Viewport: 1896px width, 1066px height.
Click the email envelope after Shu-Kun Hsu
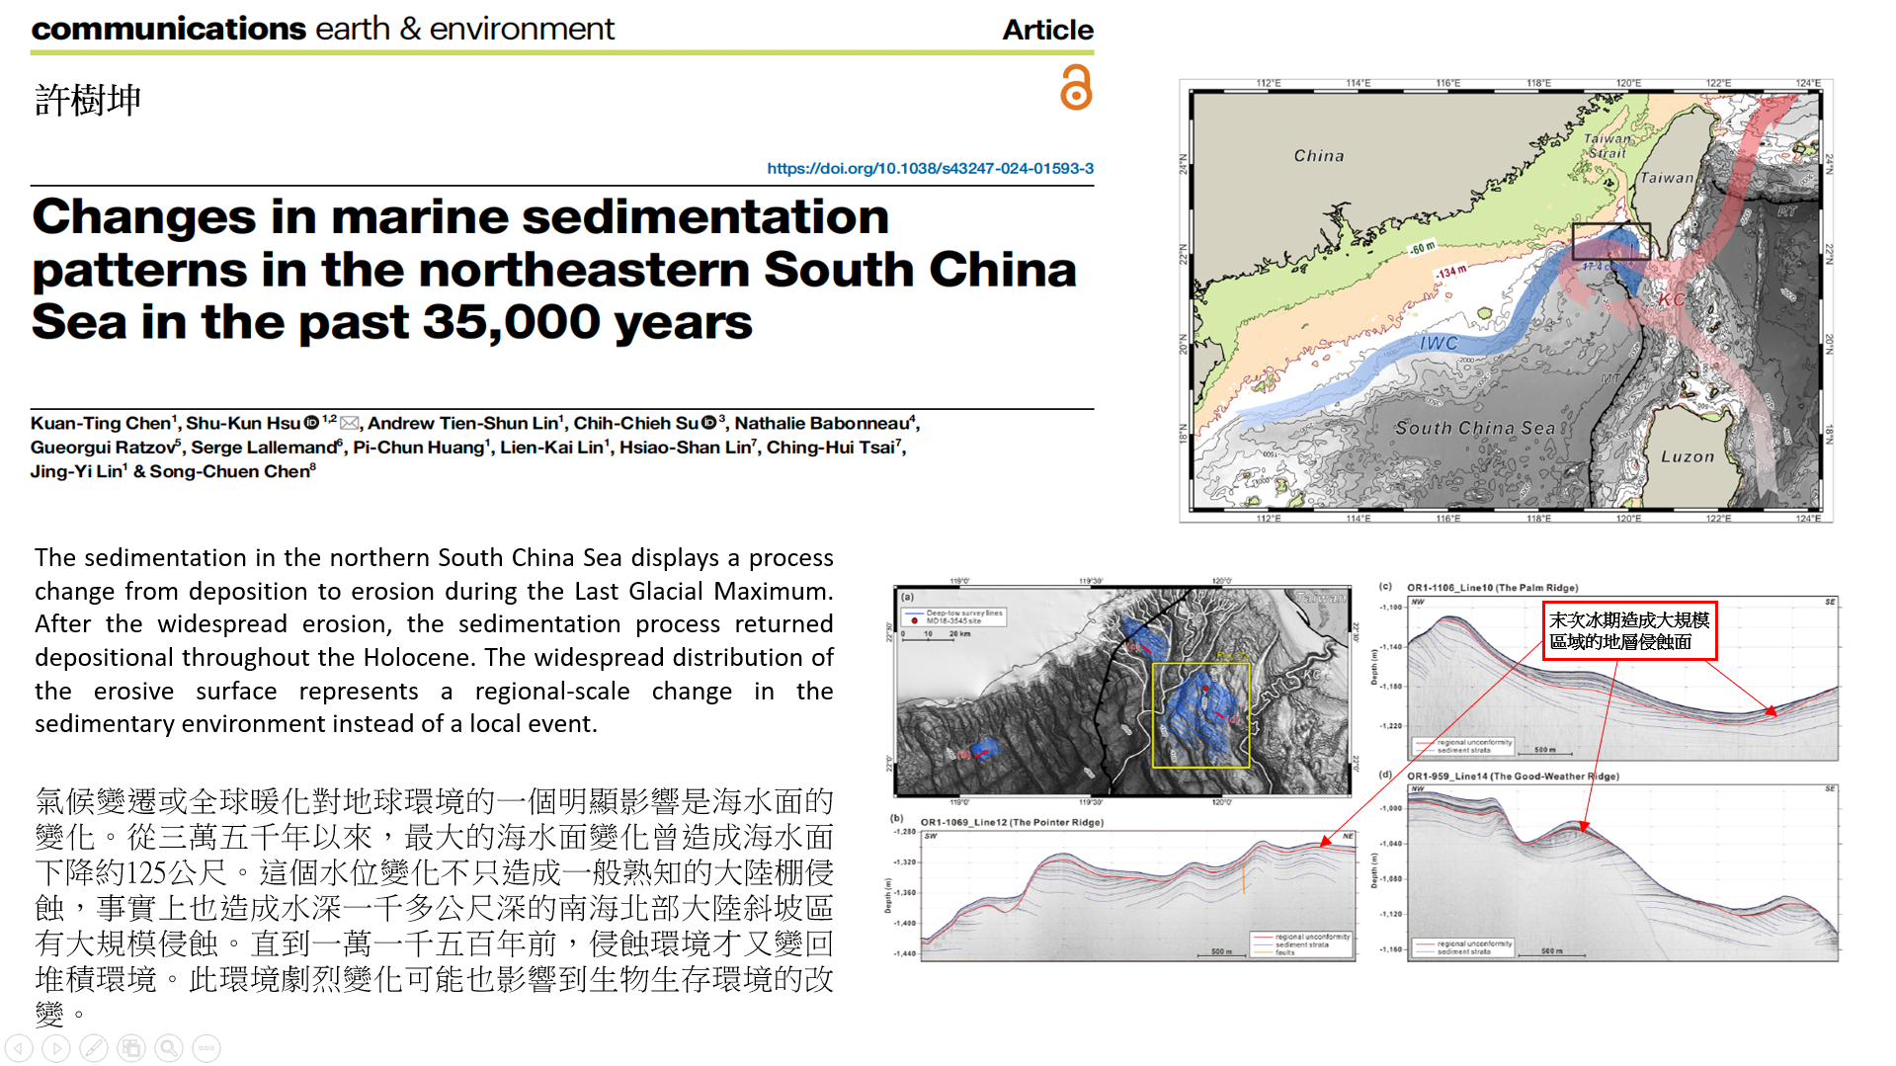[x=350, y=423]
